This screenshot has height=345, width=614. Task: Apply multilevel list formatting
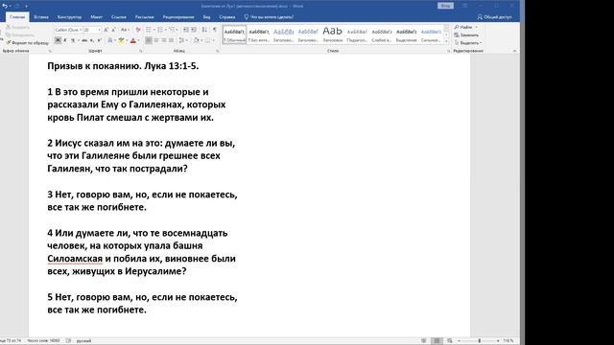(x=172, y=30)
